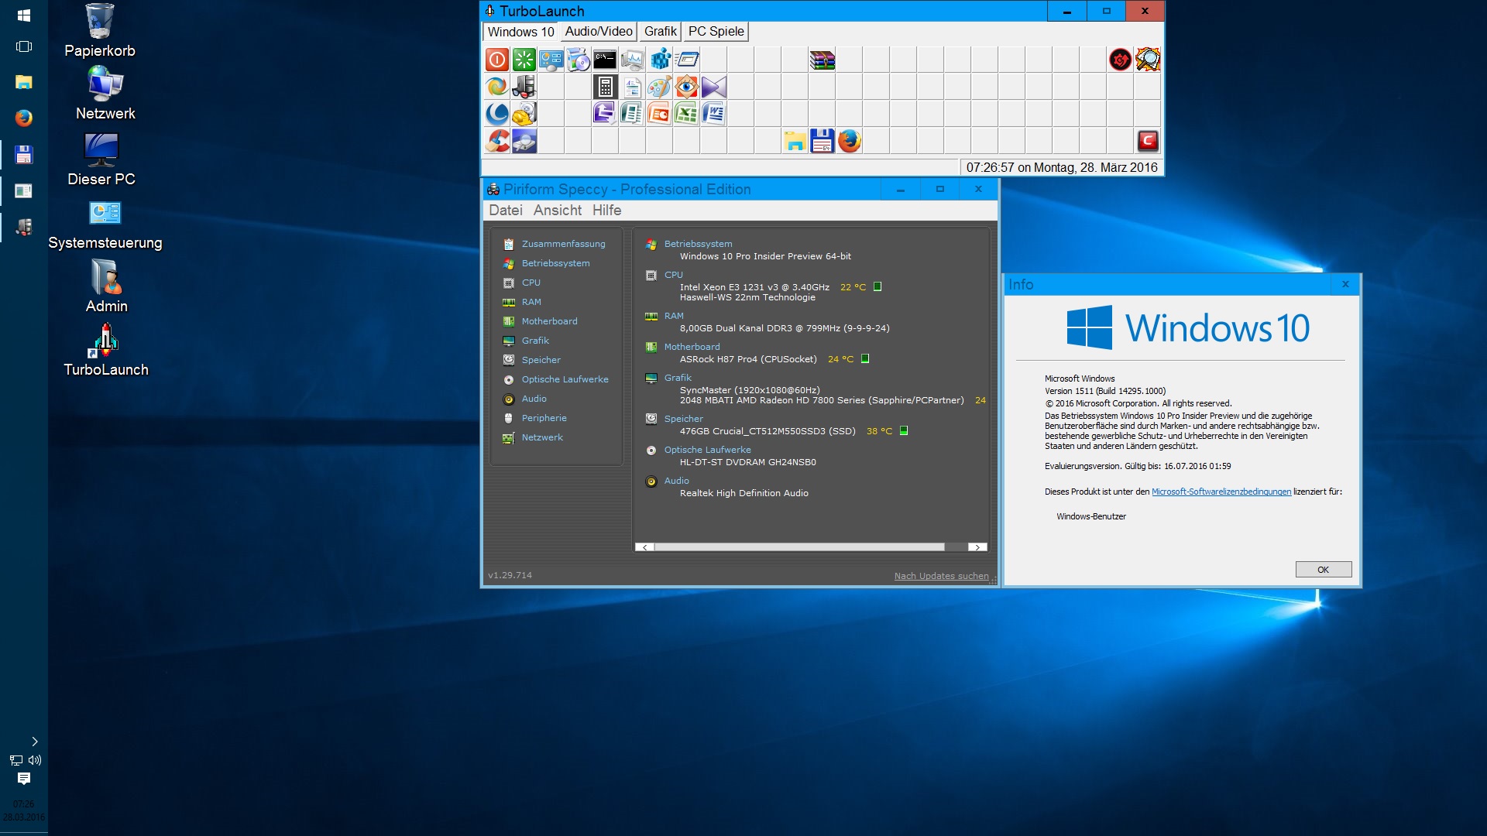Open the calculator icon in TurboLaunch
Screen dimensions: 1487x836
pos(605,87)
